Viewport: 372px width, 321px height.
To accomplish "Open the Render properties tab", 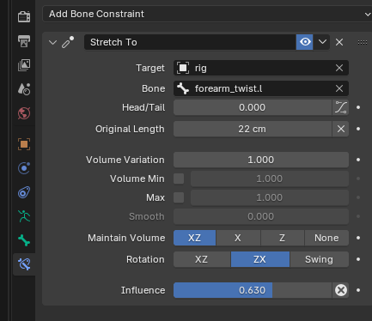I will (24, 17).
